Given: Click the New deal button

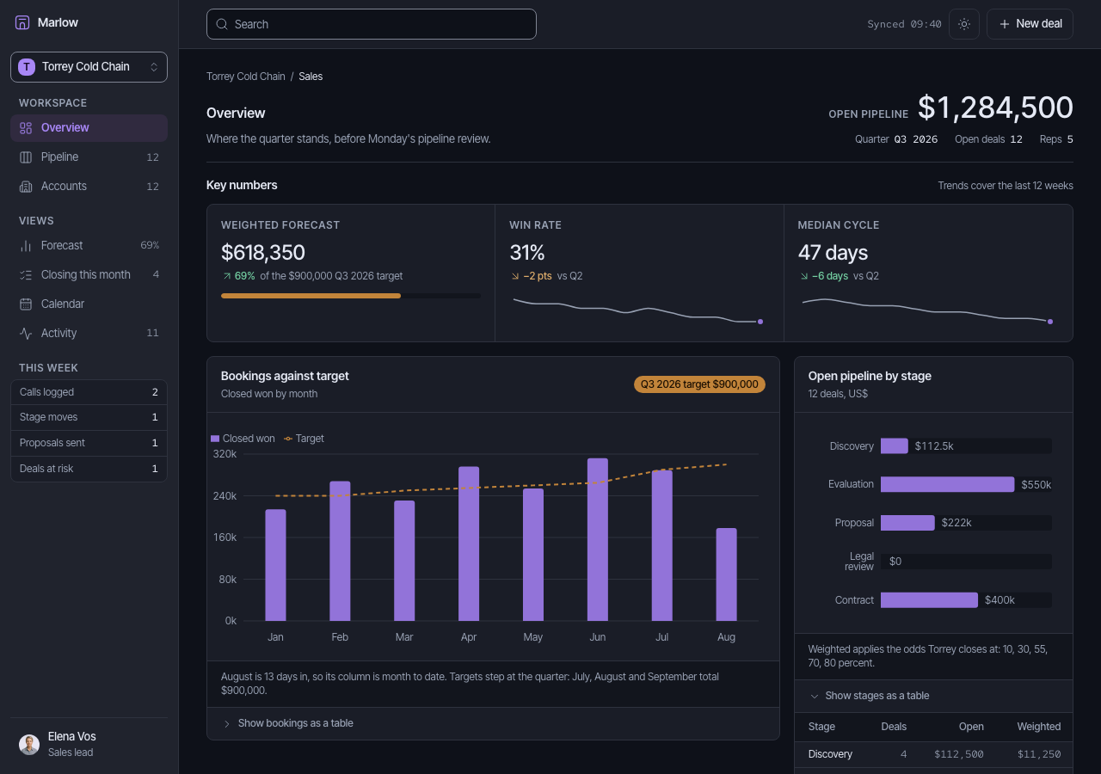Looking at the screenshot, I should click(x=1030, y=24).
